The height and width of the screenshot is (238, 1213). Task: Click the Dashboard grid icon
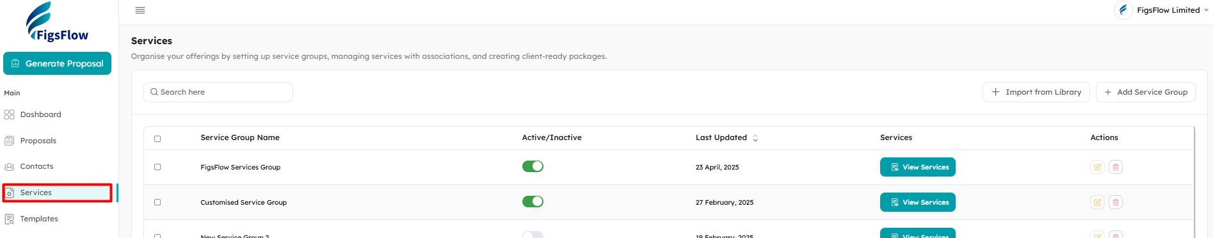9,115
